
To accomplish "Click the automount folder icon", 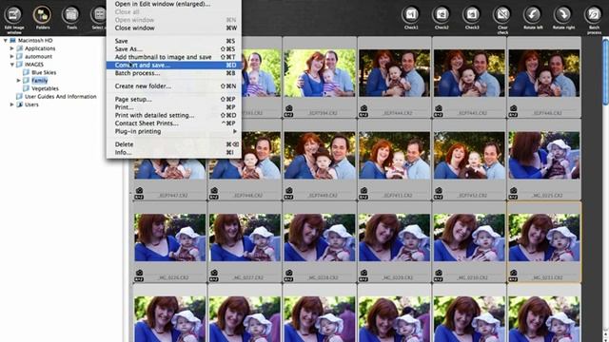I will [19, 57].
